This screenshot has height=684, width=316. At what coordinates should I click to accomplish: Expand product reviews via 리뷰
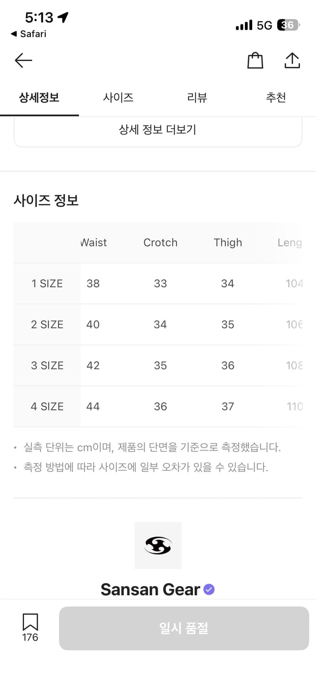pyautogui.click(x=197, y=97)
